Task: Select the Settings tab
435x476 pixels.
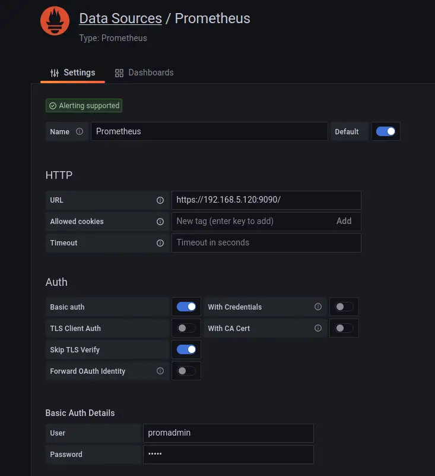Action: pyautogui.click(x=73, y=73)
